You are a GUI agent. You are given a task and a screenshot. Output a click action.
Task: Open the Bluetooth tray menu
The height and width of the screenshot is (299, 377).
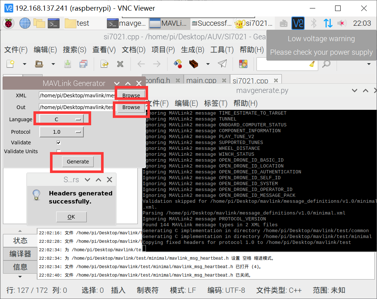coord(313,23)
